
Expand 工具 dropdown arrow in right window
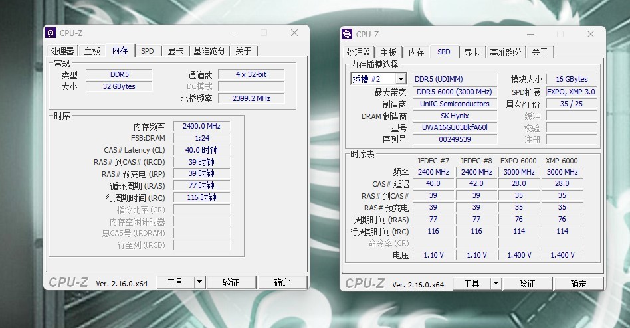coord(496,284)
